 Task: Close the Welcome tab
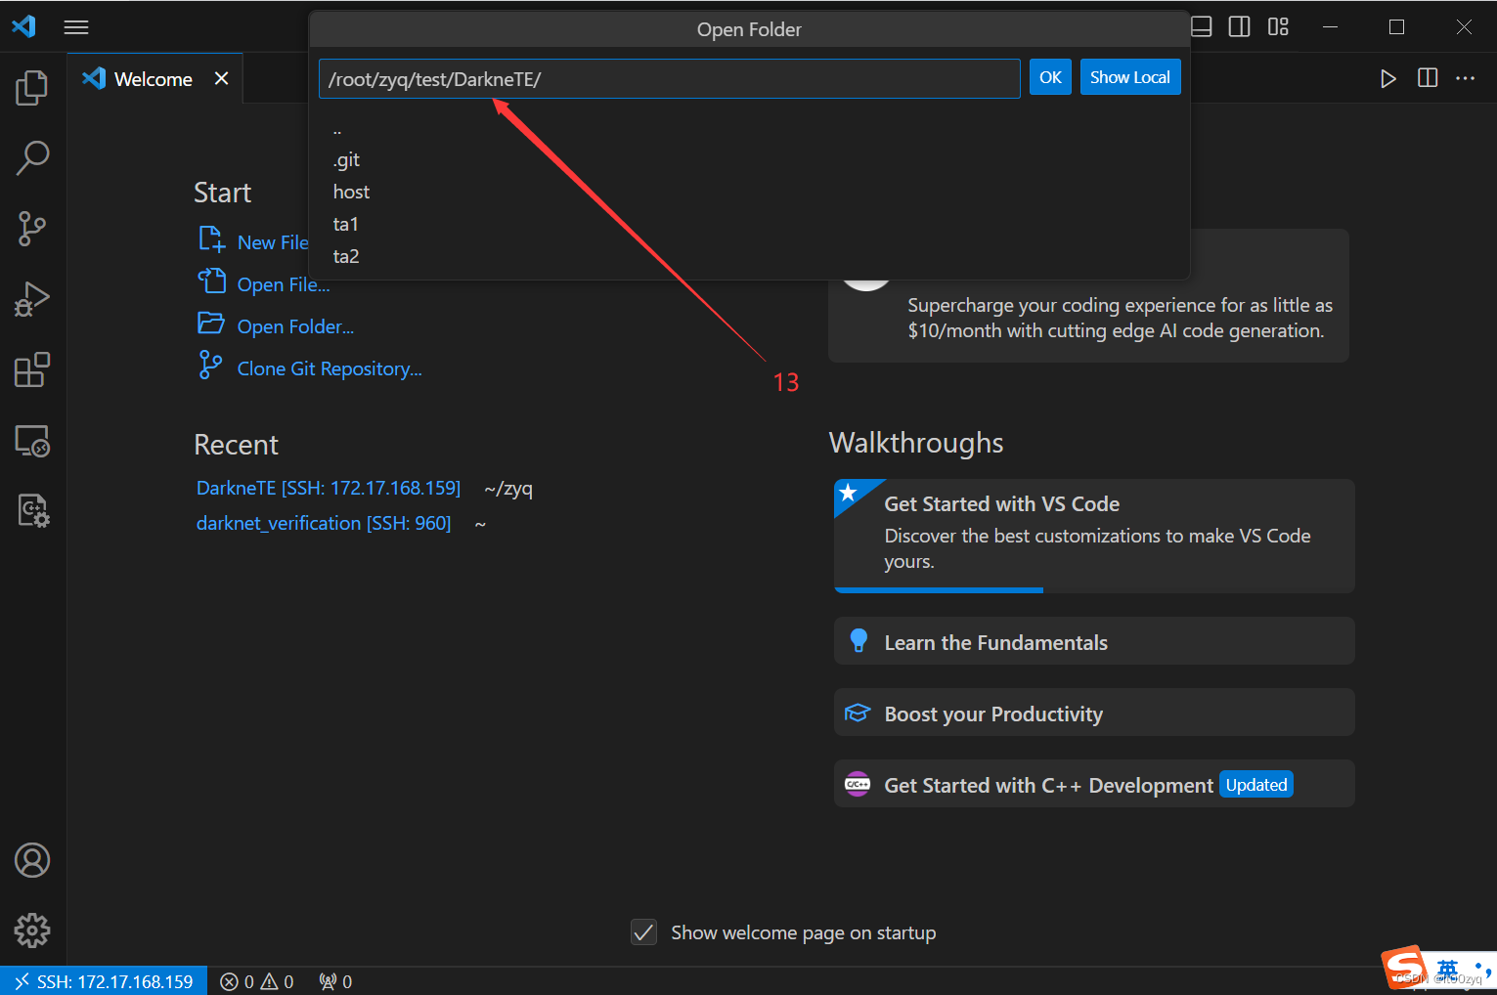[x=222, y=78]
